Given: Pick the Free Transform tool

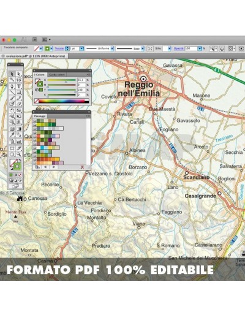Looking at the screenshot, I should point(19,116).
